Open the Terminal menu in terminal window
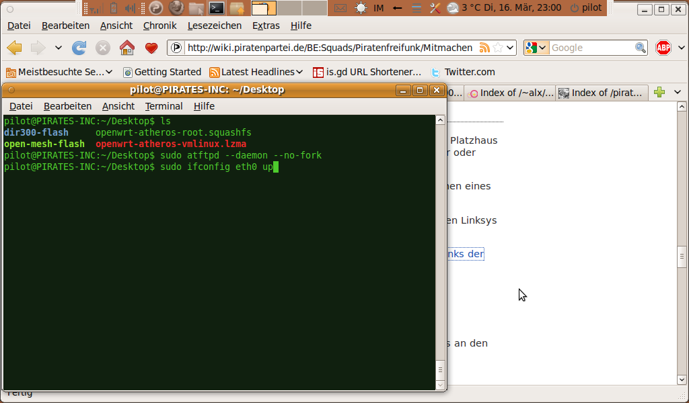 click(164, 106)
